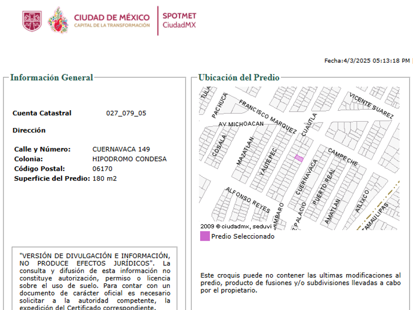Click the colorful heart emblem icon

tap(58, 21)
